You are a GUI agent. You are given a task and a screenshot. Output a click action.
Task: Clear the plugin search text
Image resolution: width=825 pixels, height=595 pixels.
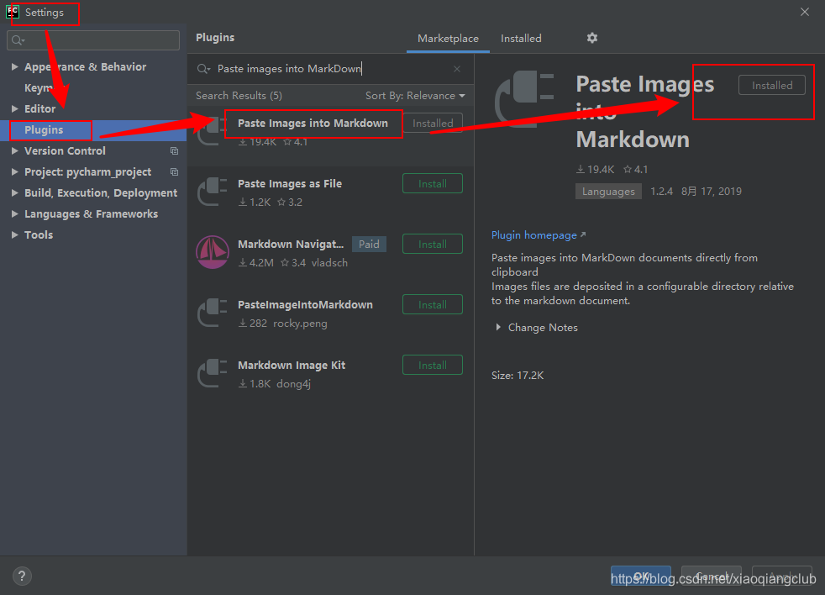coord(457,69)
